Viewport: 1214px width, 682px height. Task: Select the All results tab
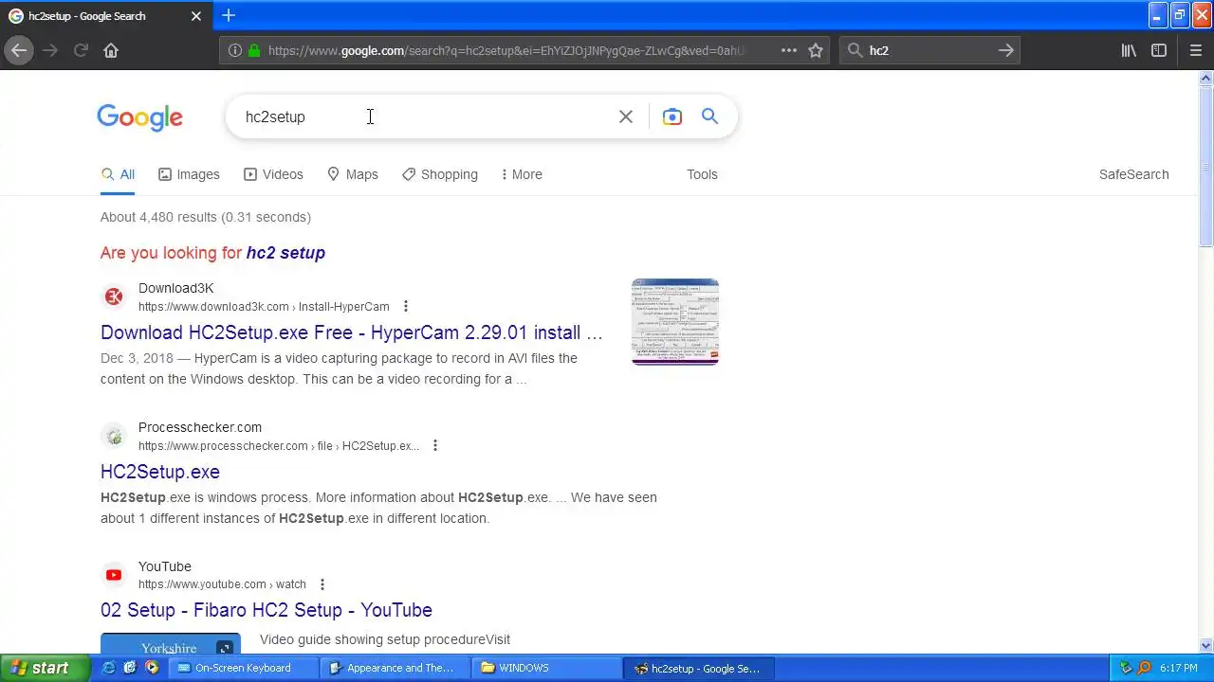tap(118, 174)
